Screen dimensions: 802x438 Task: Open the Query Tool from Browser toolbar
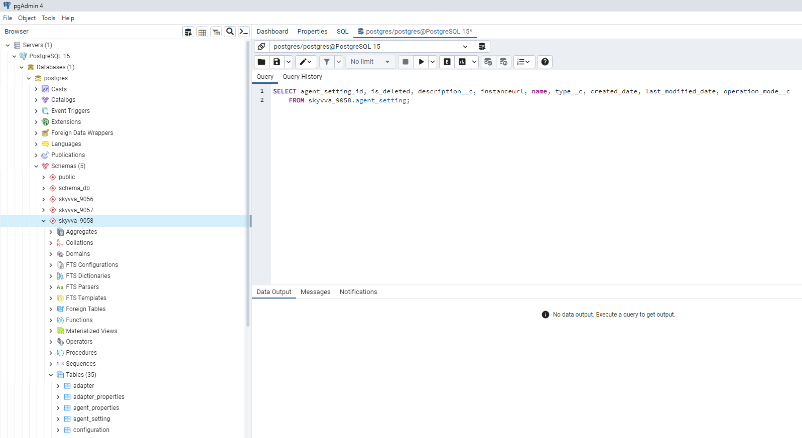click(x=188, y=32)
